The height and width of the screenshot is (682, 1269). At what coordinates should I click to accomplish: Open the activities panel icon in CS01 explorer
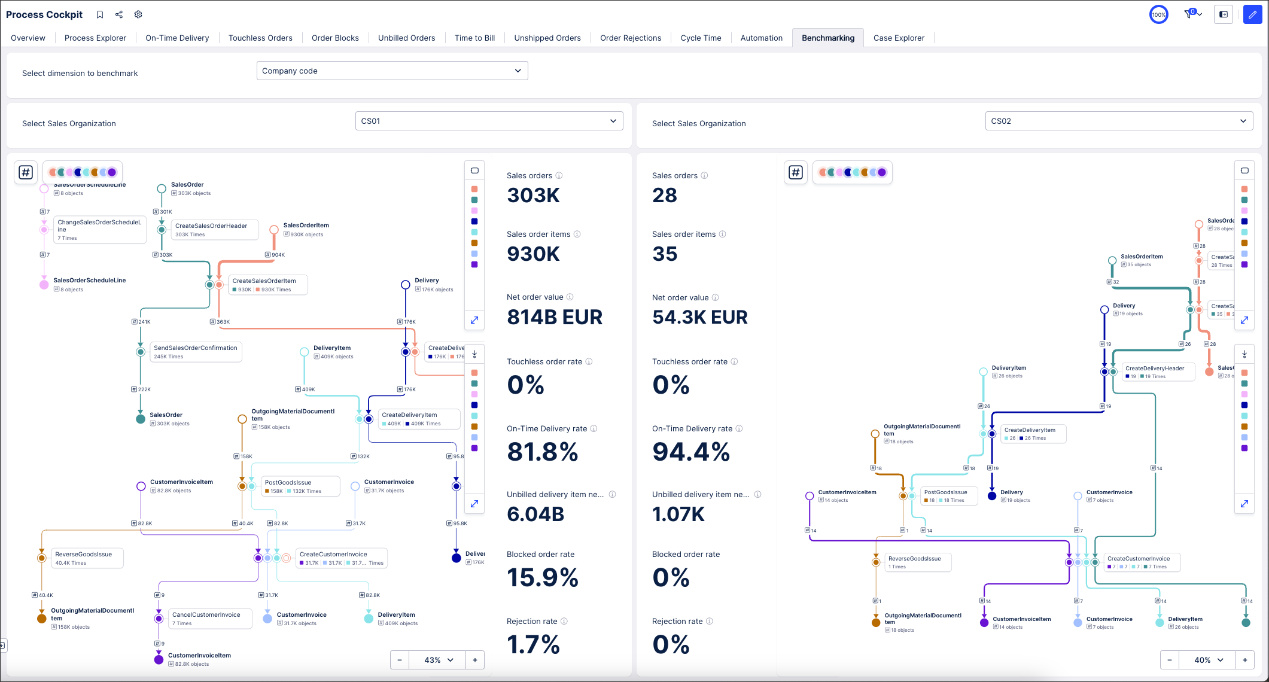pyautogui.click(x=474, y=170)
